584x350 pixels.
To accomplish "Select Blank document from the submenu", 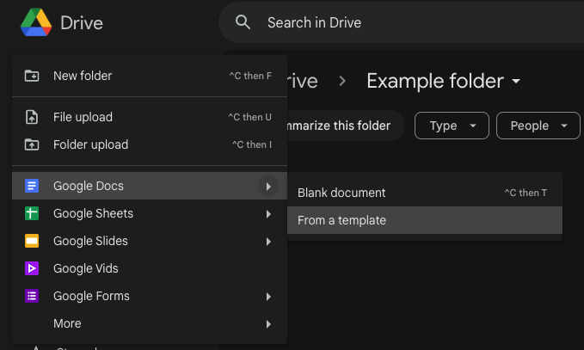I will click(341, 193).
